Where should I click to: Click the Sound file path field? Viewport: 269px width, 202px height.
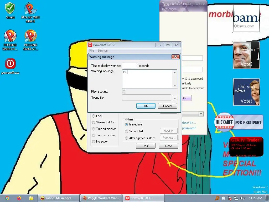tap(147, 98)
